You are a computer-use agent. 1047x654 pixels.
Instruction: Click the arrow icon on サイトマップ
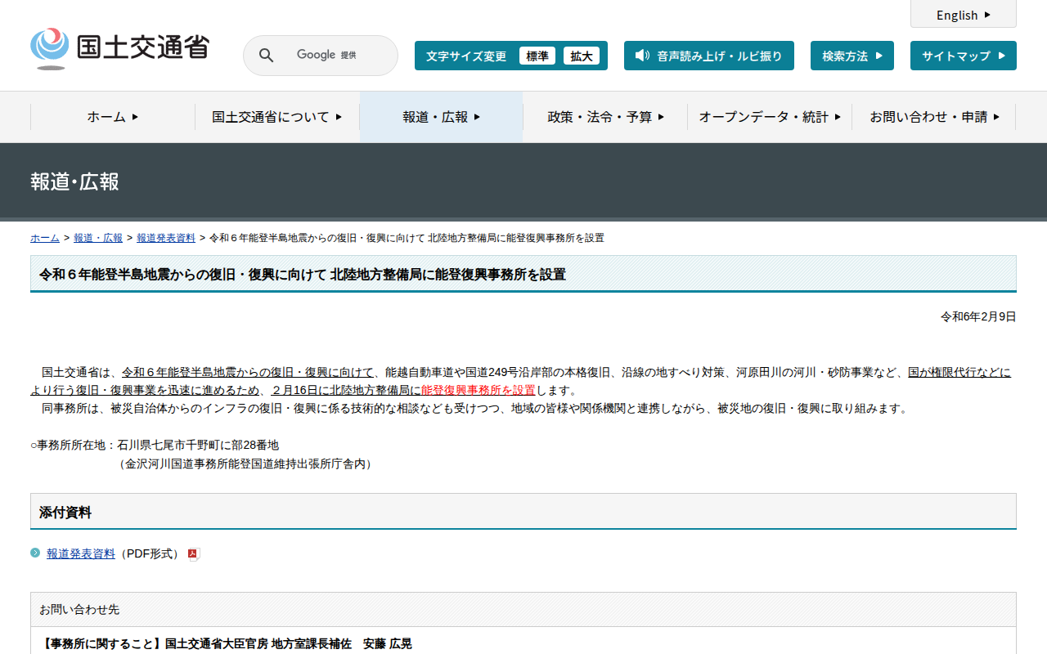tap(1002, 56)
